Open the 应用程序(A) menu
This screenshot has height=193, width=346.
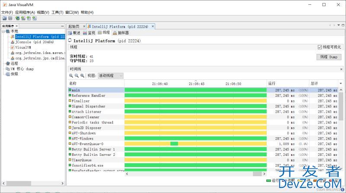point(25,13)
